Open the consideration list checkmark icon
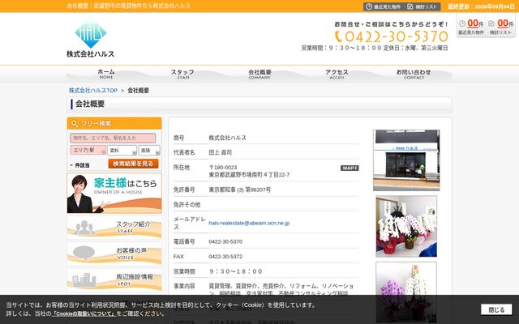Viewport: 519px width, 324px height. tap(410, 6)
